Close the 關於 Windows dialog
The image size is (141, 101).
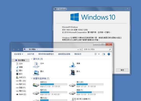point(128,9)
